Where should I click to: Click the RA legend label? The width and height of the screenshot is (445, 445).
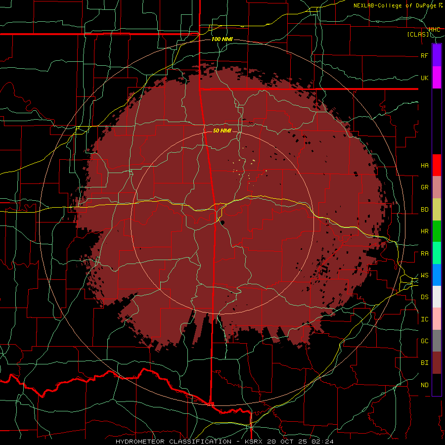(x=424, y=254)
